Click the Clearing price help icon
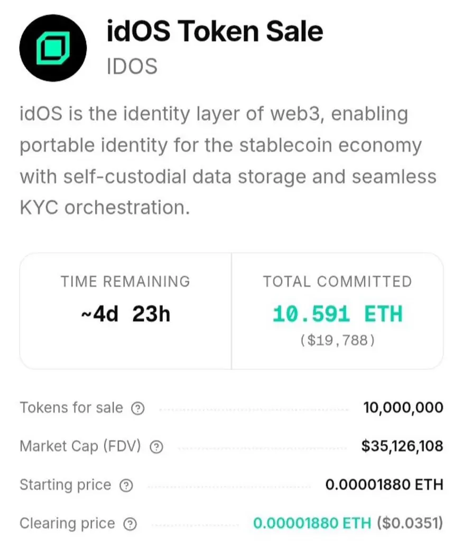Screen dimensions: 463x541 (130, 524)
